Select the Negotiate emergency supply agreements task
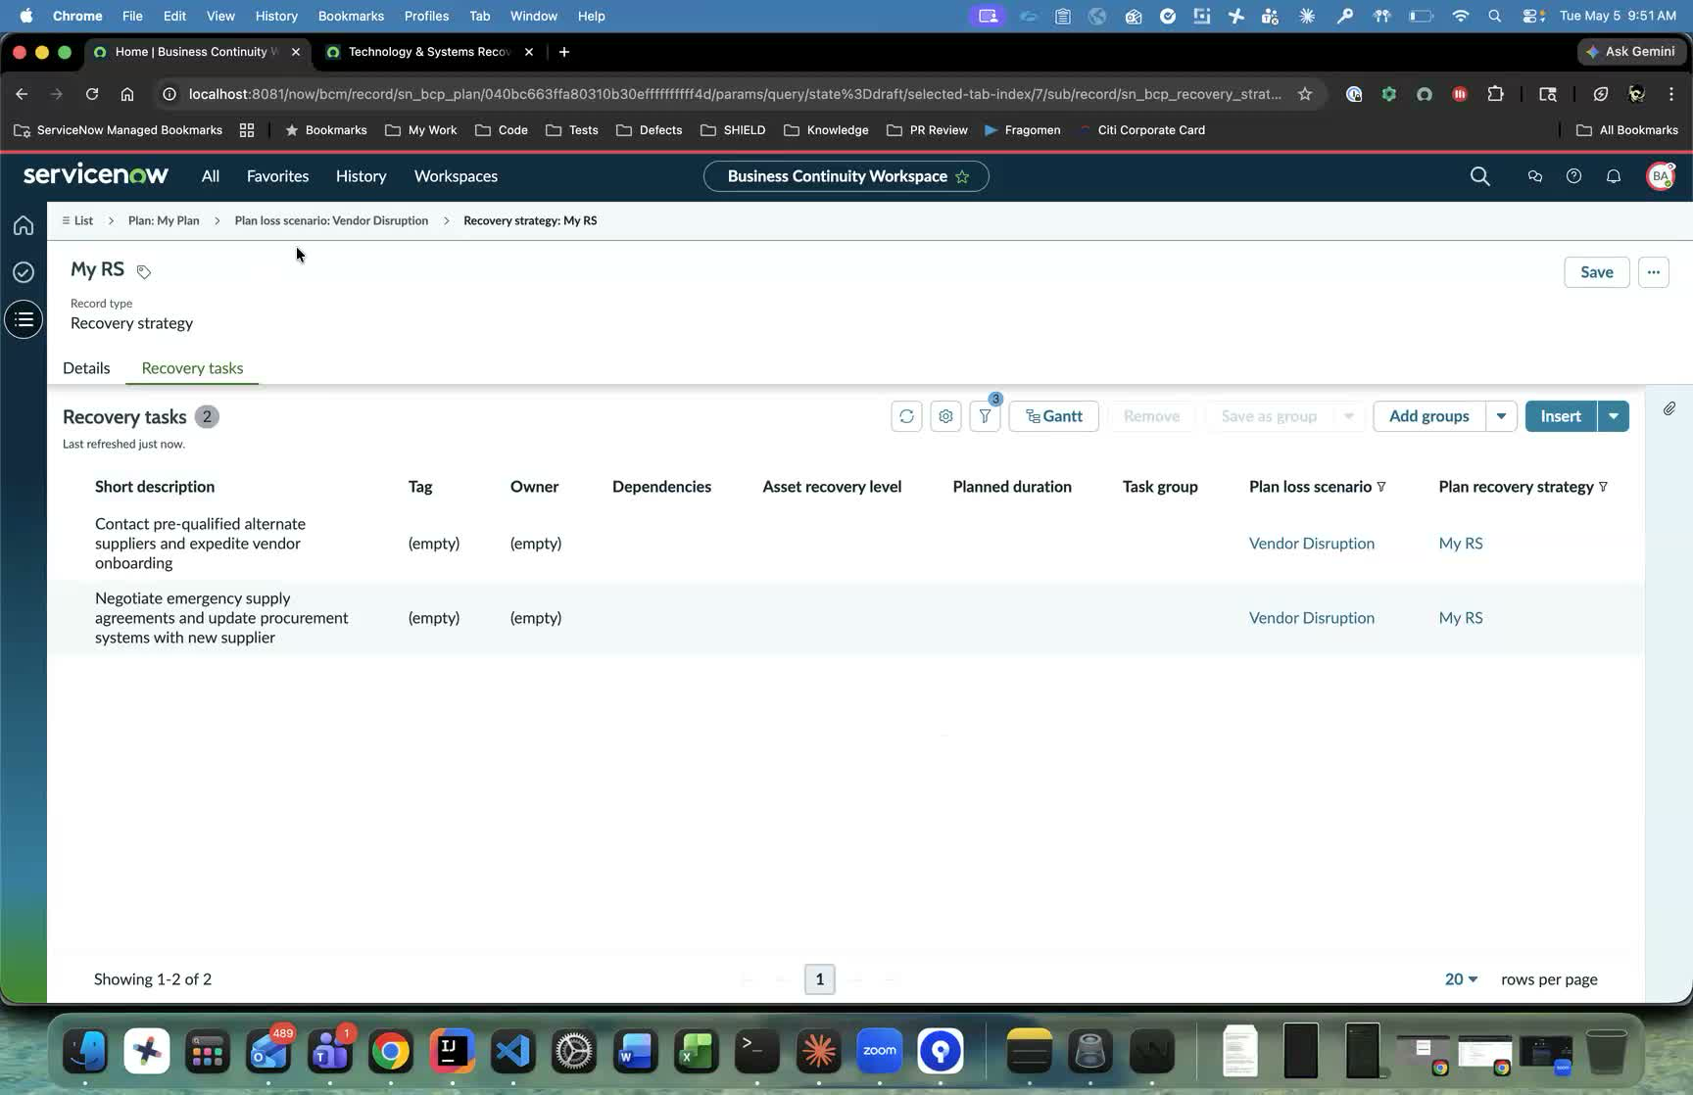Image resolution: width=1693 pixels, height=1095 pixels. [221, 618]
